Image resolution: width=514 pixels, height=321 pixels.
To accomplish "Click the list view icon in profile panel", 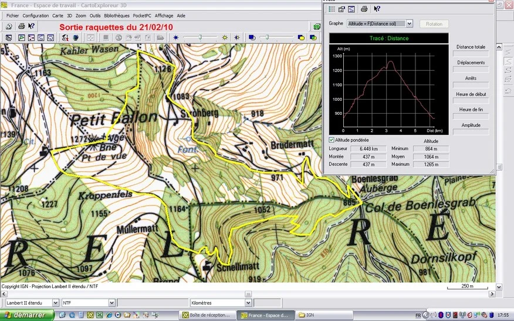I will pos(332,9).
